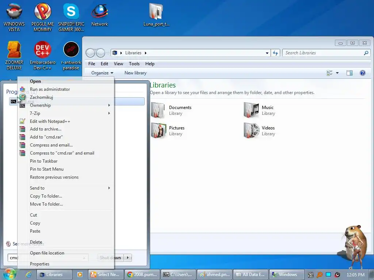Select Copy To folder...

point(66,196)
